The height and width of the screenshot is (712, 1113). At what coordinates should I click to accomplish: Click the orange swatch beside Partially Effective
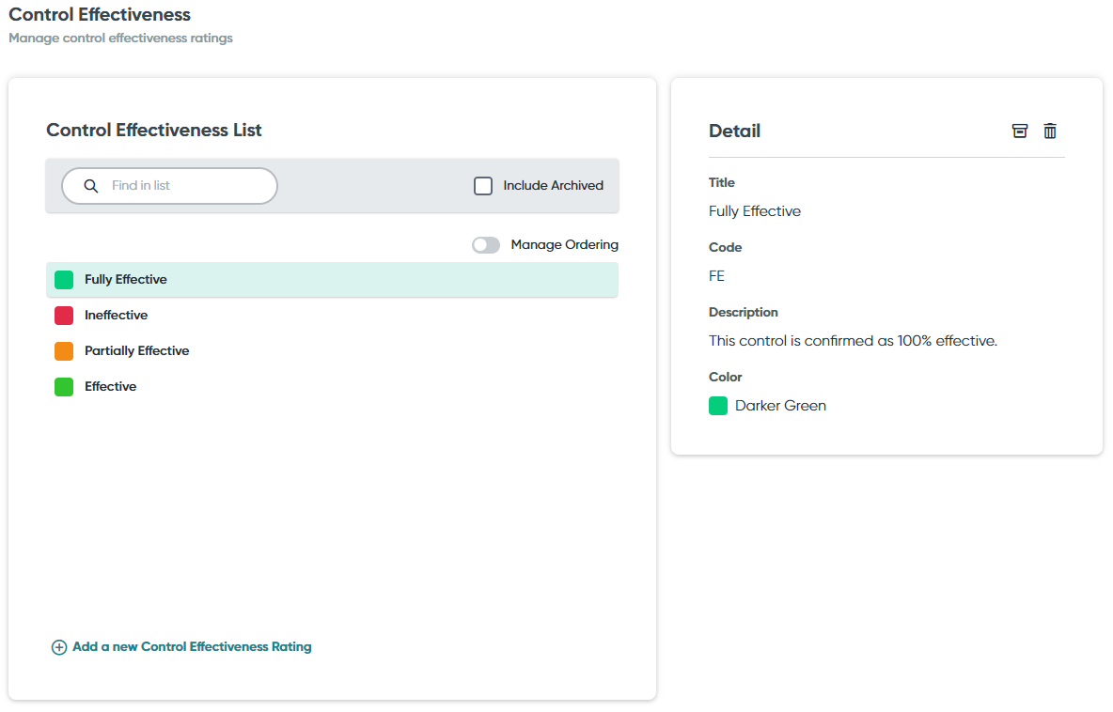coord(64,351)
